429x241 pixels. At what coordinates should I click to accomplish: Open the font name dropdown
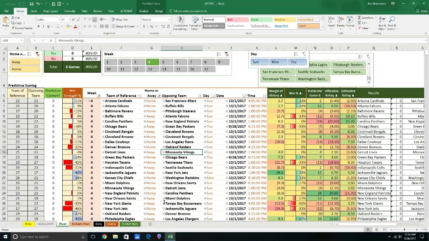[59, 20]
